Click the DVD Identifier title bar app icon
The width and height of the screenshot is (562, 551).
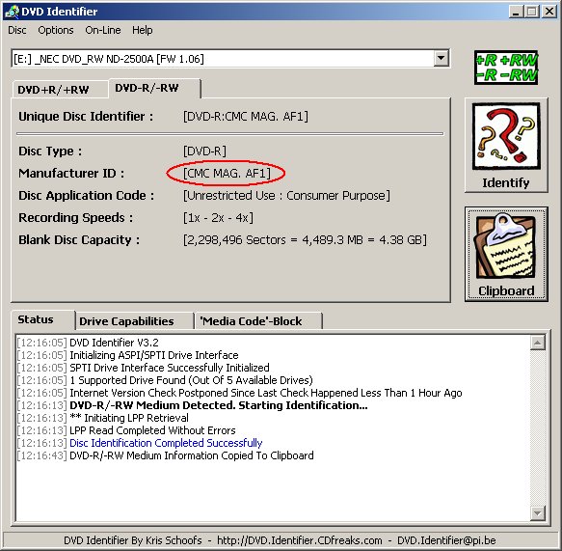pyautogui.click(x=13, y=12)
